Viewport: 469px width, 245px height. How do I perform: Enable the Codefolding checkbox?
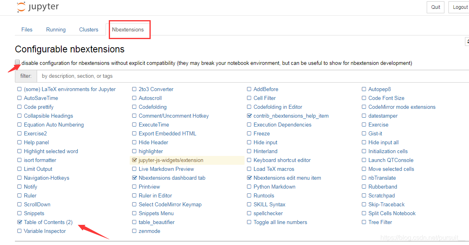point(134,107)
